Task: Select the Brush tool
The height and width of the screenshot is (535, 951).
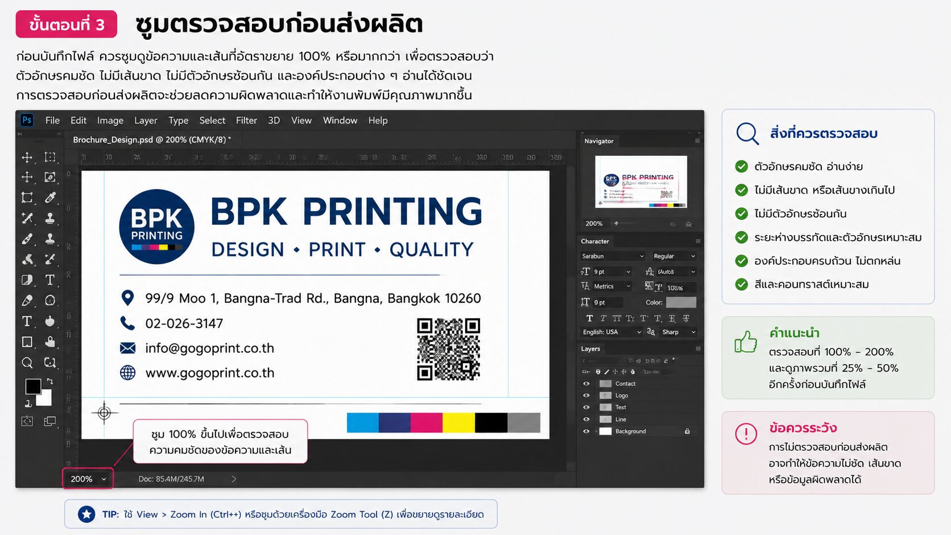Action: point(27,239)
